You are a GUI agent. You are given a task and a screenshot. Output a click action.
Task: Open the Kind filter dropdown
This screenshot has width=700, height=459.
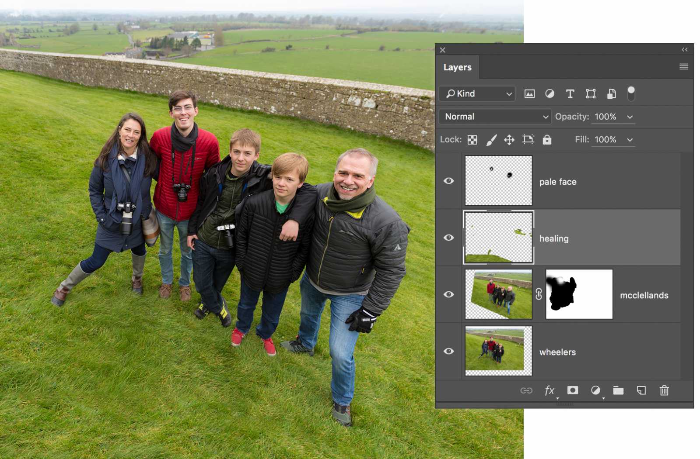[x=476, y=93]
